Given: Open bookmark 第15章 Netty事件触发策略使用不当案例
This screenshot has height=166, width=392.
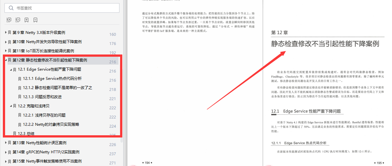Looking at the screenshot, I should pos(47,161).
